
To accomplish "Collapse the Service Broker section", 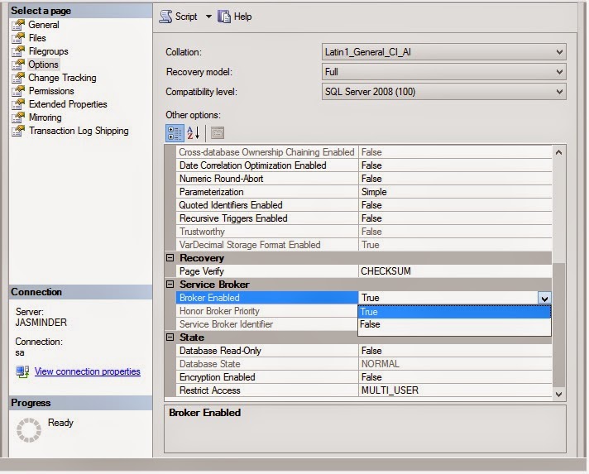I will 170,285.
